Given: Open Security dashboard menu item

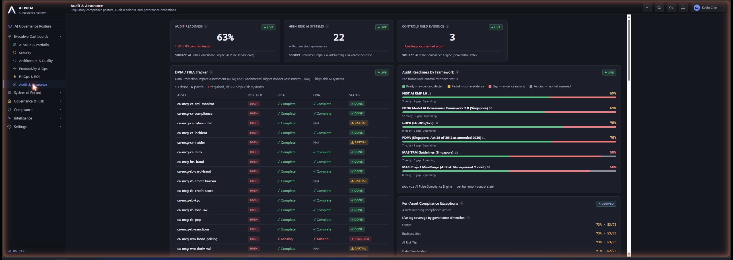Looking at the screenshot, I should tap(25, 53).
